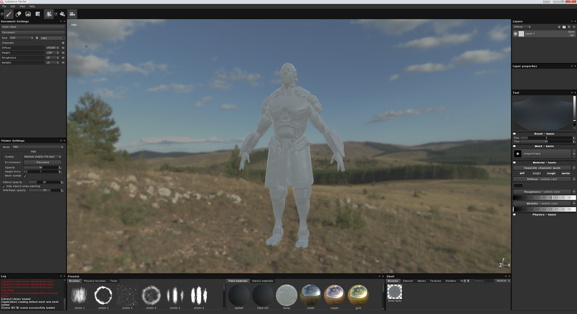This screenshot has height=314, width=577.
Task: Delete layer with minus icon in Layers
Action: [x=574, y=27]
